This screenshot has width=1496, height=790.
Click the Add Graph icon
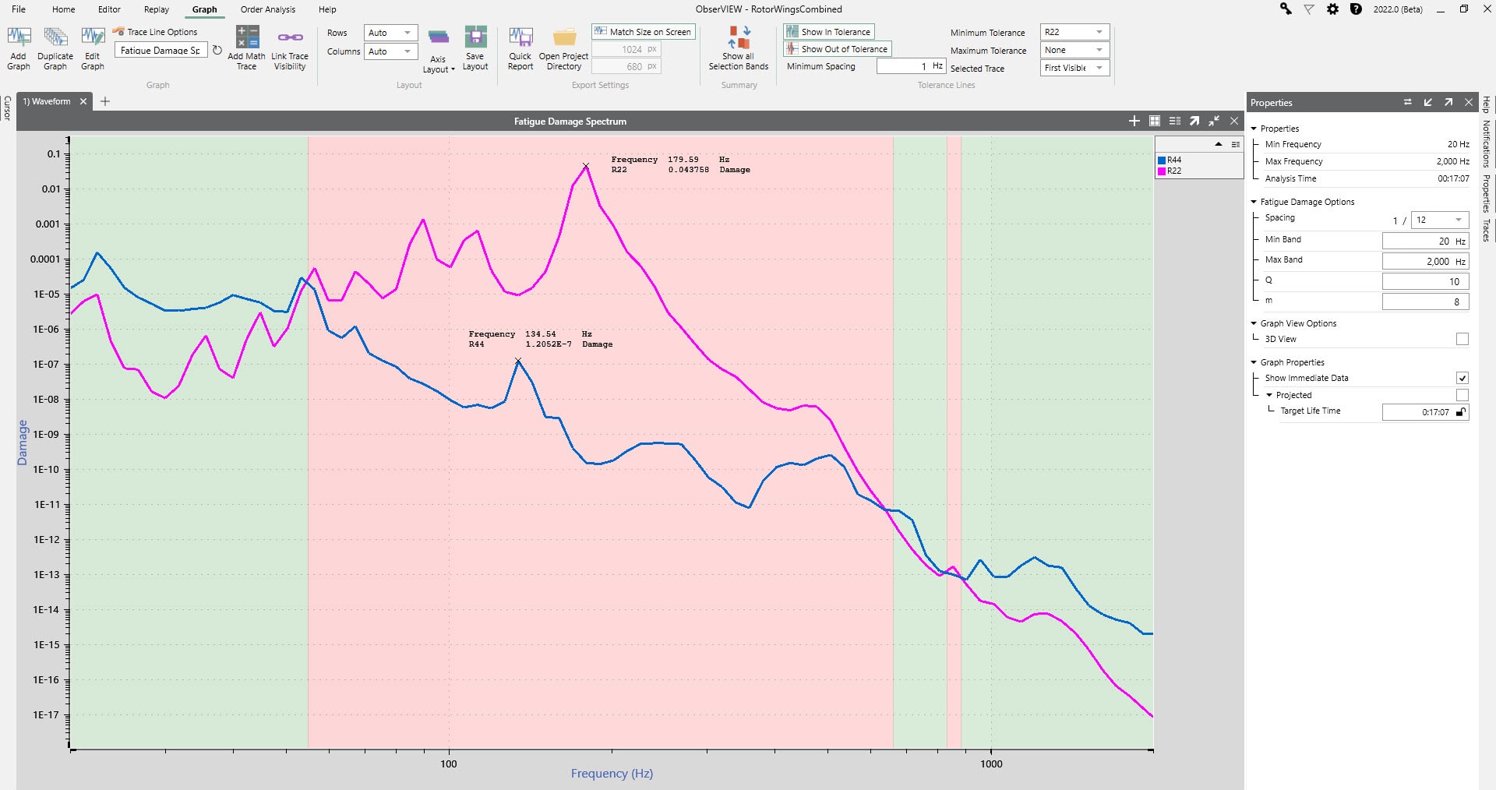point(19,37)
